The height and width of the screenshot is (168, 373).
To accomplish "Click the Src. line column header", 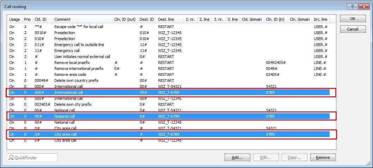I will (x=320, y=19).
